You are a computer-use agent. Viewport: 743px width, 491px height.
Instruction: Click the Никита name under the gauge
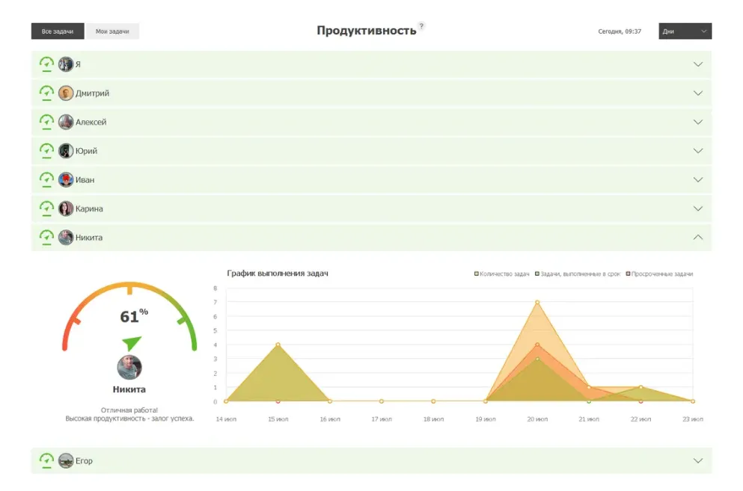pos(129,389)
